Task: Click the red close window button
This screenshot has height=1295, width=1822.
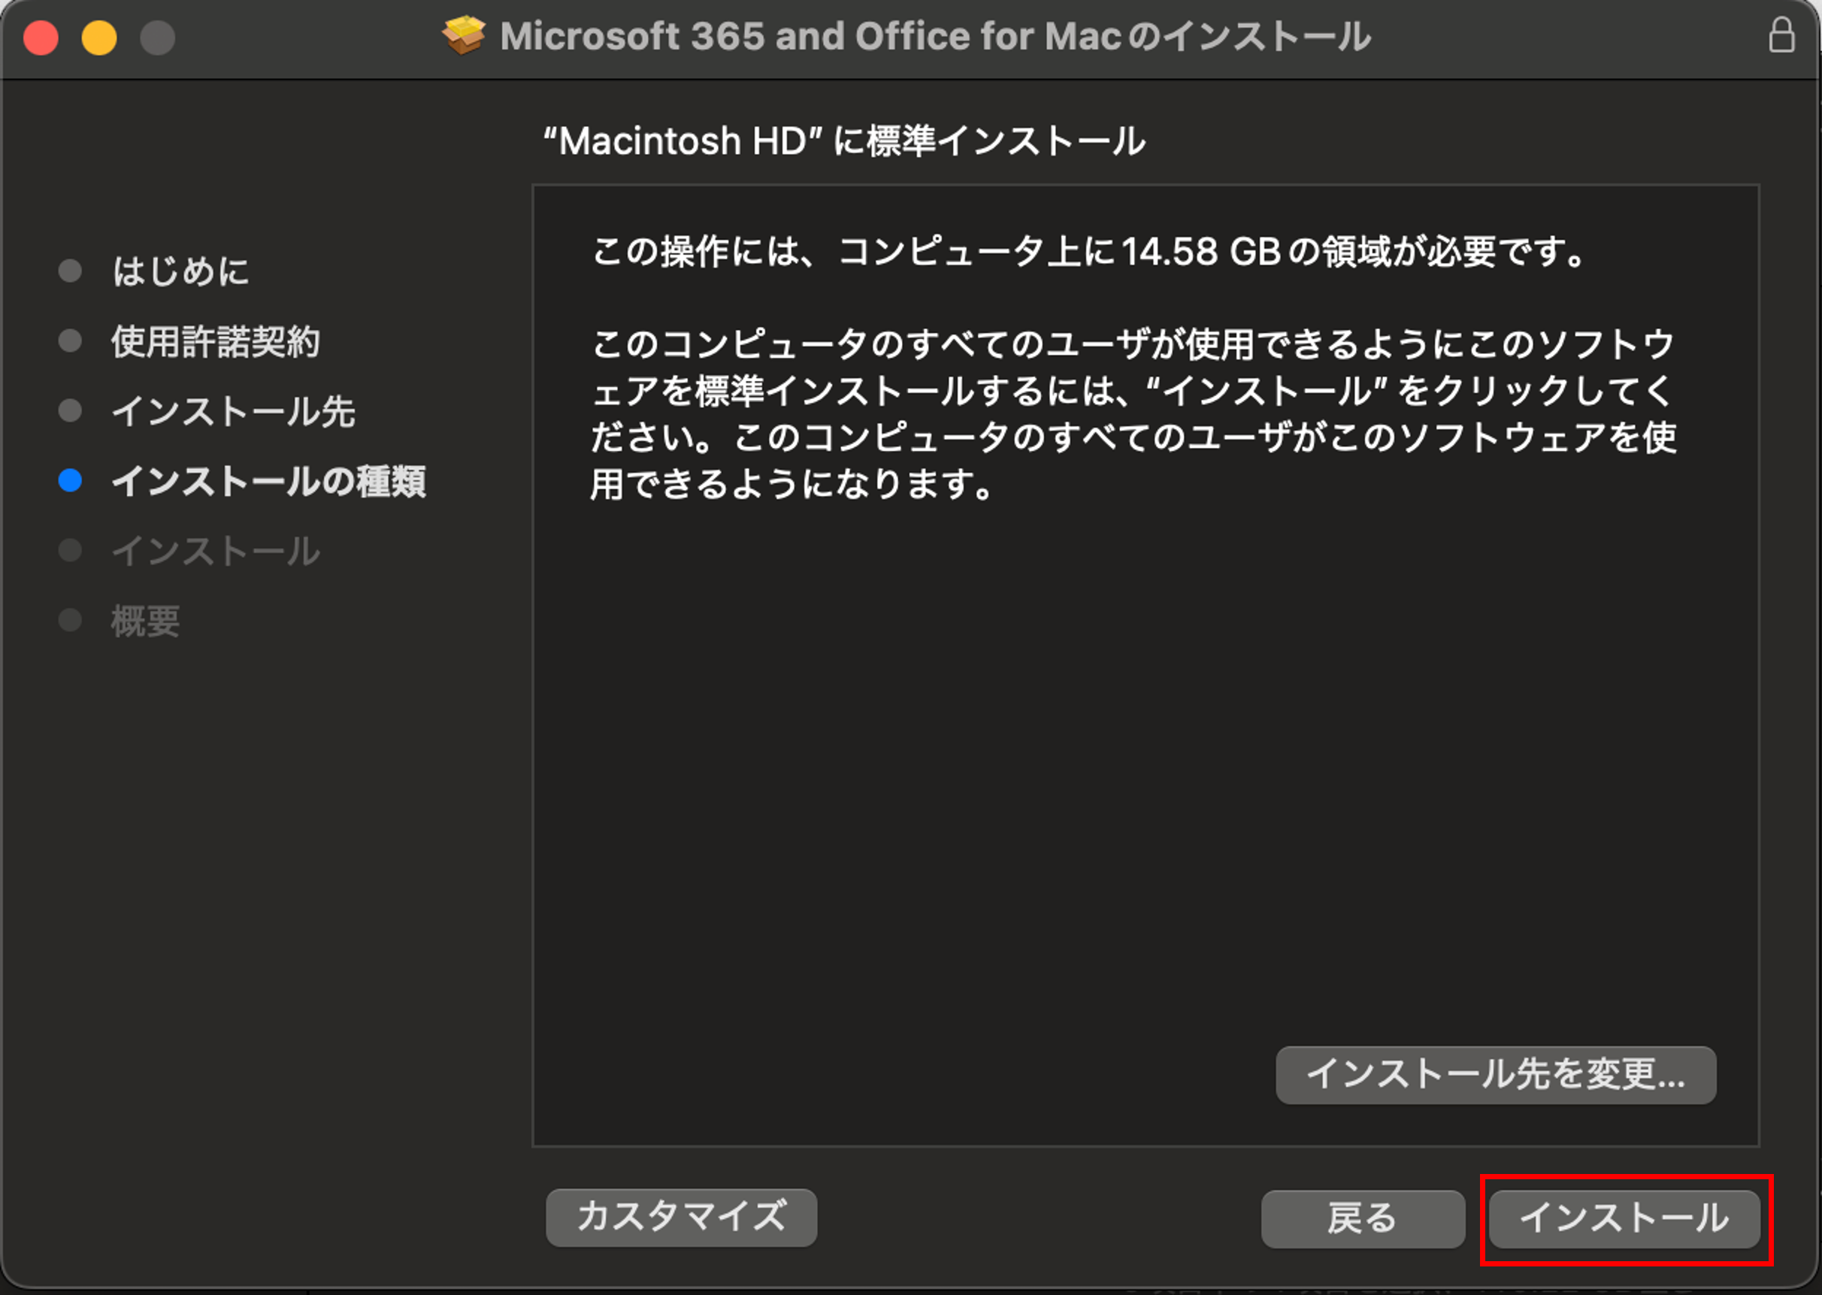Action: (41, 38)
